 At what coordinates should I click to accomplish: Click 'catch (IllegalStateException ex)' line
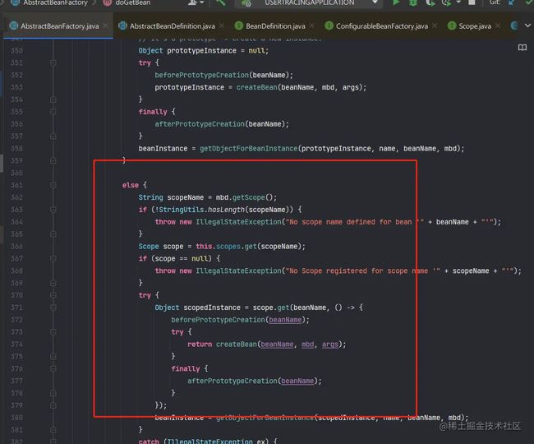(x=208, y=442)
